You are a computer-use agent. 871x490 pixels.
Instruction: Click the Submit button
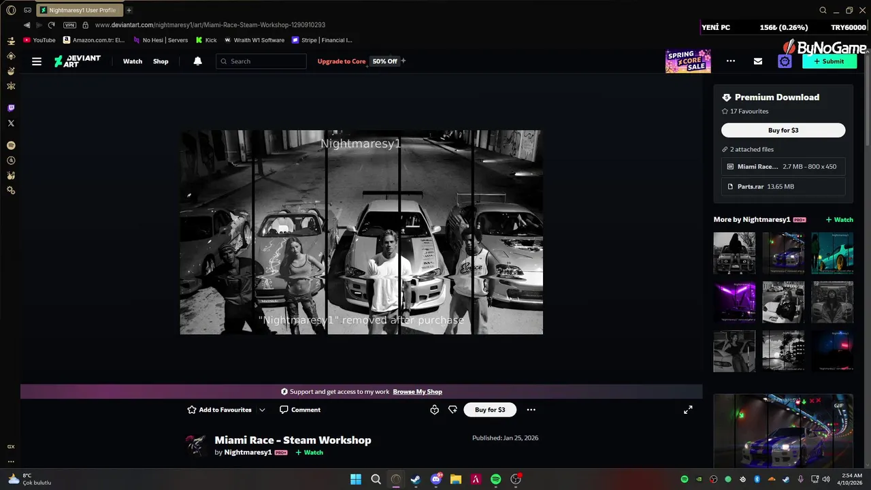coord(829,61)
